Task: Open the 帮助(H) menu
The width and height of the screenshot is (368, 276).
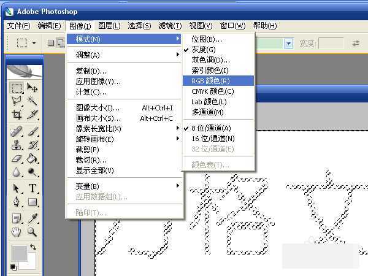Action: click(x=265, y=26)
